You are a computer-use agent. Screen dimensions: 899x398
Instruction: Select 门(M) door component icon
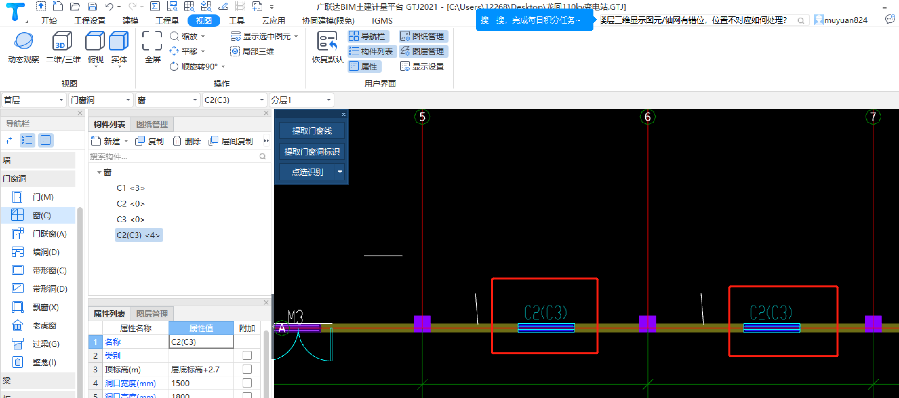[x=17, y=197]
